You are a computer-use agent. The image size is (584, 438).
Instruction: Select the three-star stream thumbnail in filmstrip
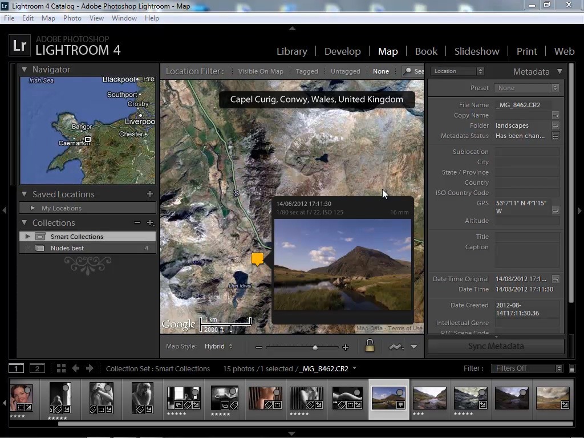pyautogui.click(x=429, y=398)
